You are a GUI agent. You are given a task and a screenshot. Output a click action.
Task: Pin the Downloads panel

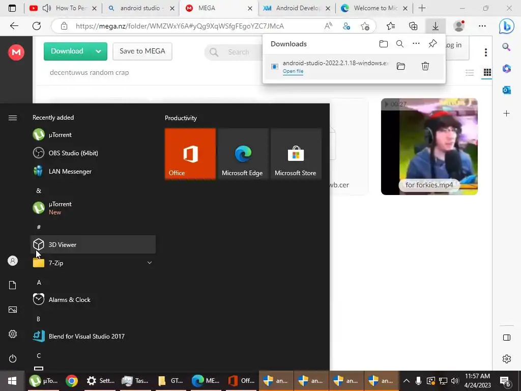pyautogui.click(x=432, y=44)
